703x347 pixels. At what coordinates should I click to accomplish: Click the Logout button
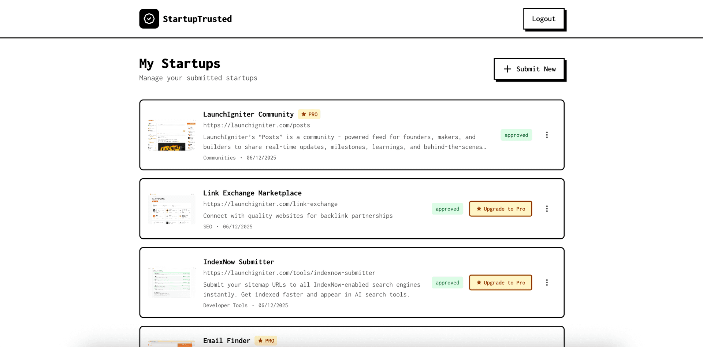pyautogui.click(x=544, y=19)
